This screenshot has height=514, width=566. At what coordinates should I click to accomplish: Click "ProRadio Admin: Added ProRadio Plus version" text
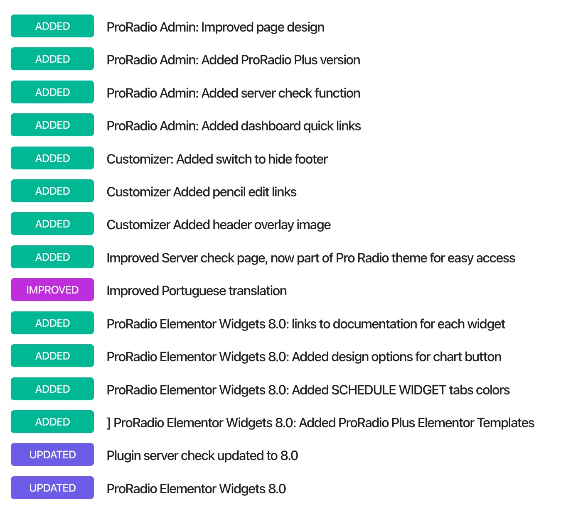pyautogui.click(x=233, y=60)
